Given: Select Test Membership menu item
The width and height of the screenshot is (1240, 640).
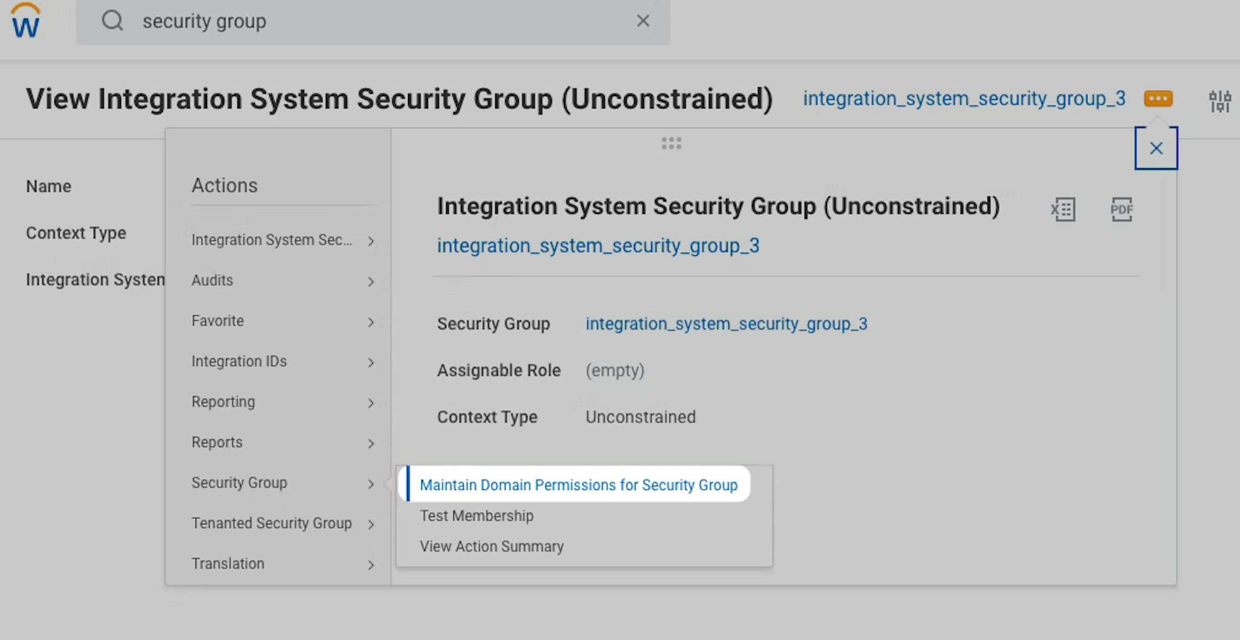Looking at the screenshot, I should tap(477, 516).
